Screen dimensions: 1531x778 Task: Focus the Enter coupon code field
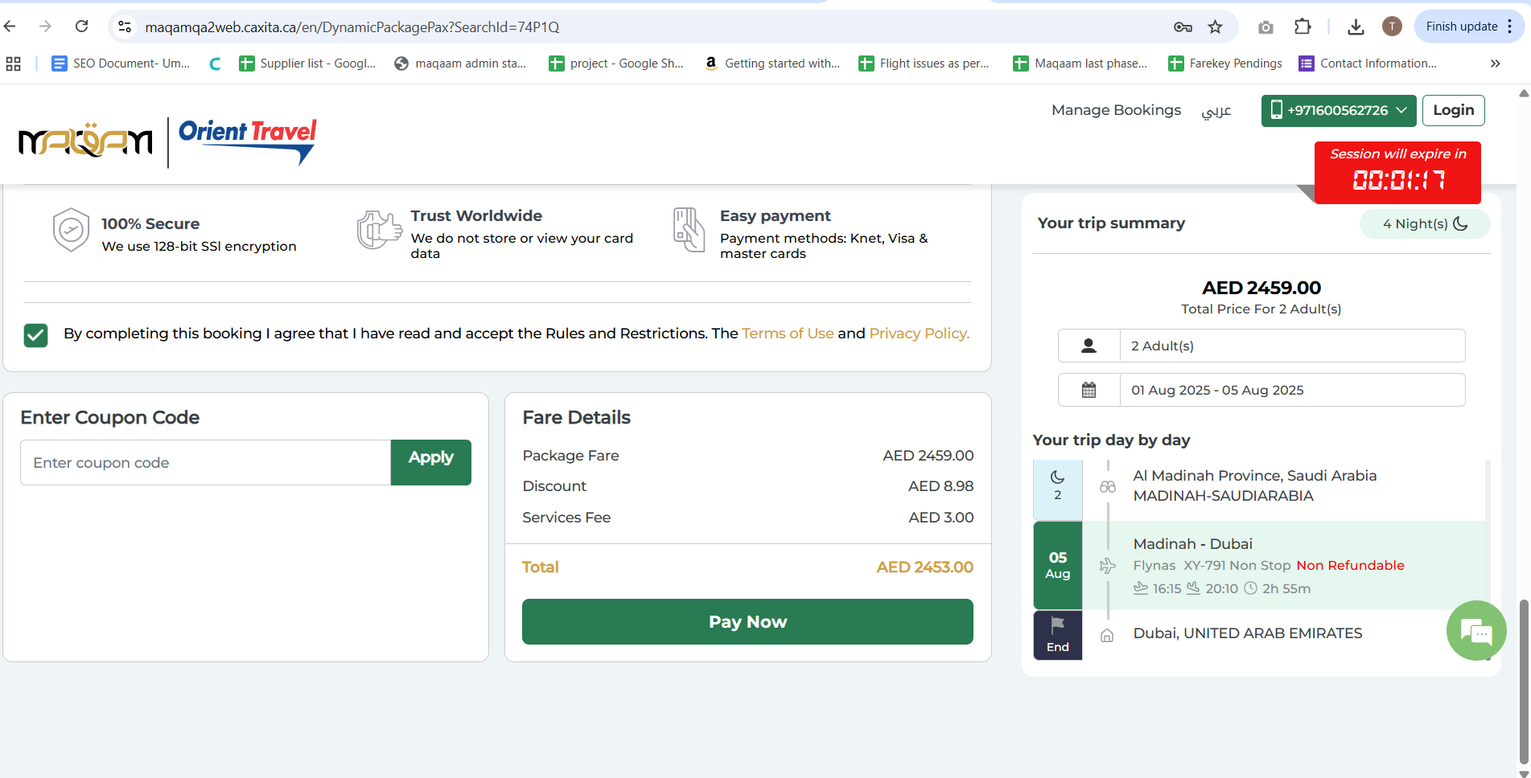tap(205, 462)
